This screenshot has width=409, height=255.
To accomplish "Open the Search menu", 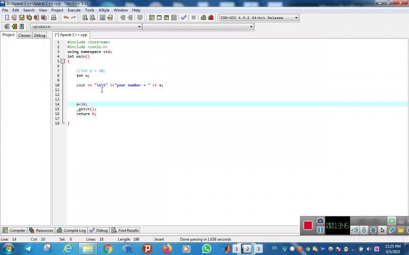I will click(29, 10).
